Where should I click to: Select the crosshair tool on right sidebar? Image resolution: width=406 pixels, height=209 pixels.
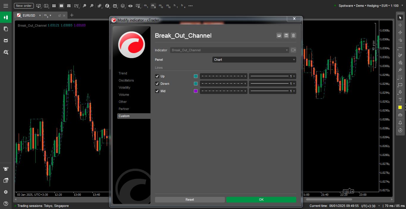coord(400,25)
